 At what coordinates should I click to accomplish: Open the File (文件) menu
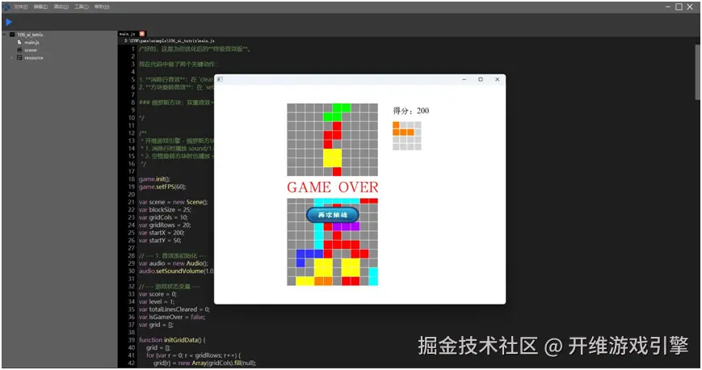tap(20, 6)
